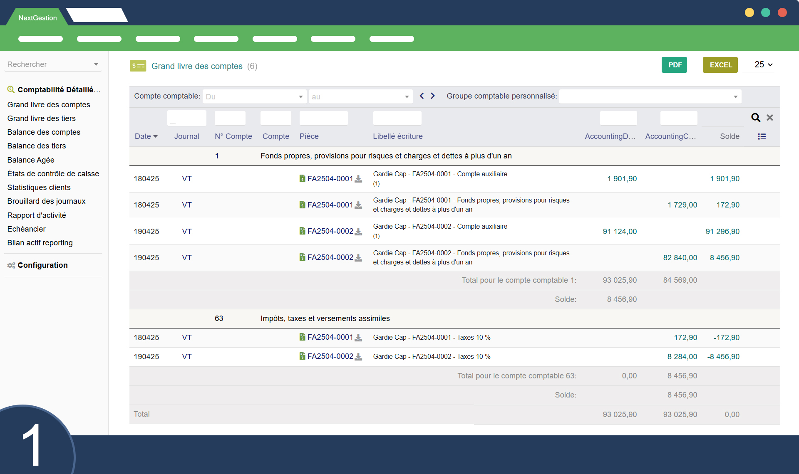Go to previous account with left chevron
The width and height of the screenshot is (799, 474).
click(x=422, y=96)
